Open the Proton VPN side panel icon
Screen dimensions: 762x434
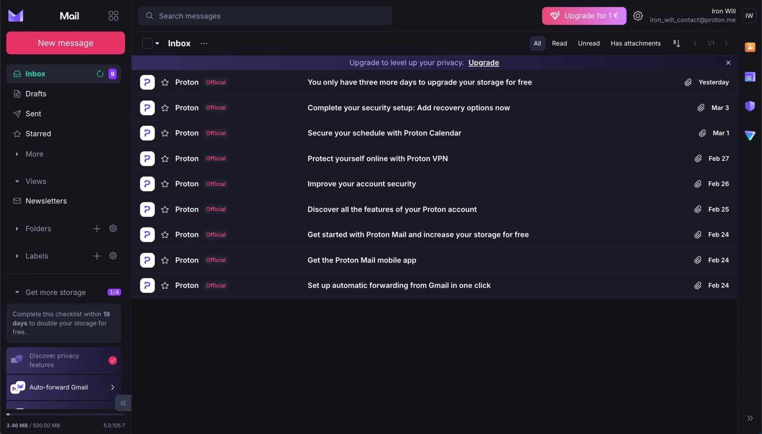click(750, 136)
